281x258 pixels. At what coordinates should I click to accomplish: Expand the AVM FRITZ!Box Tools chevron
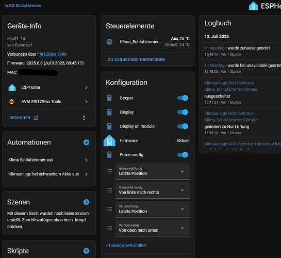pyautogui.click(x=87, y=102)
